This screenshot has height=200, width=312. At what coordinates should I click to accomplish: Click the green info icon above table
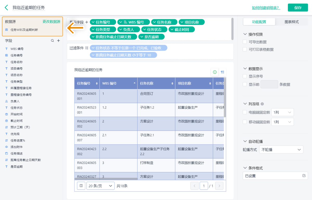215,72
